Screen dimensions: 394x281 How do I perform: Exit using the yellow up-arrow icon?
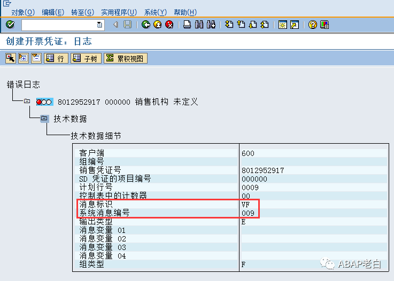pyautogui.click(x=158, y=25)
